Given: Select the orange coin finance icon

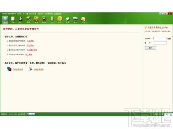Looking at the screenshot, I should (60, 20).
